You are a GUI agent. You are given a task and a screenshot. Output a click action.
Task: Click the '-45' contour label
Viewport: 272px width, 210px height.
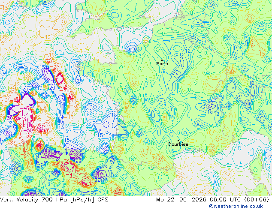tap(24, 108)
